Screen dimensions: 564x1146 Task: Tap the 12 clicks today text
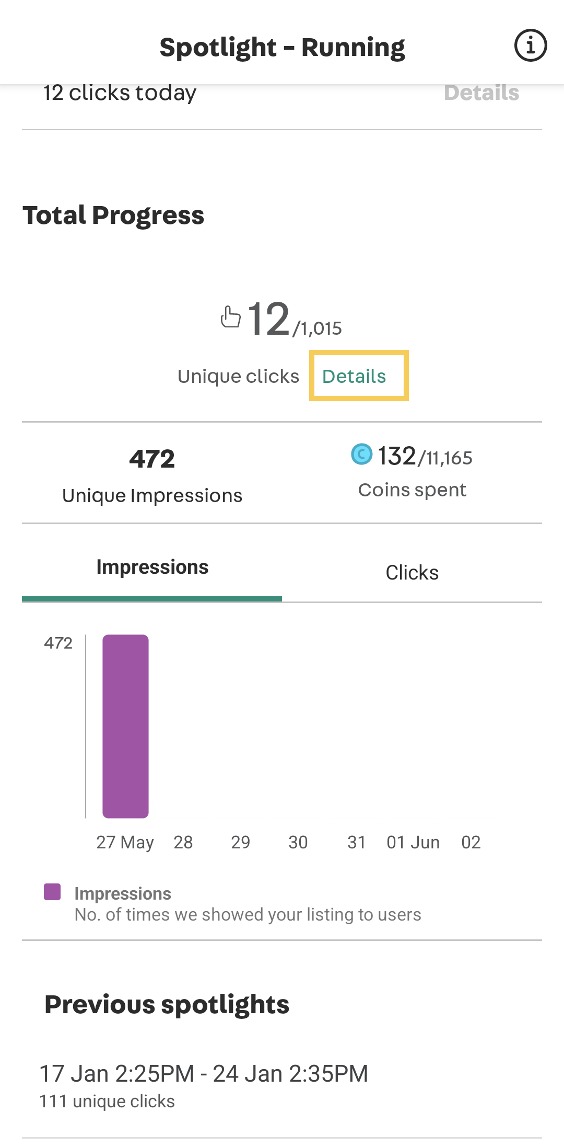click(x=120, y=93)
